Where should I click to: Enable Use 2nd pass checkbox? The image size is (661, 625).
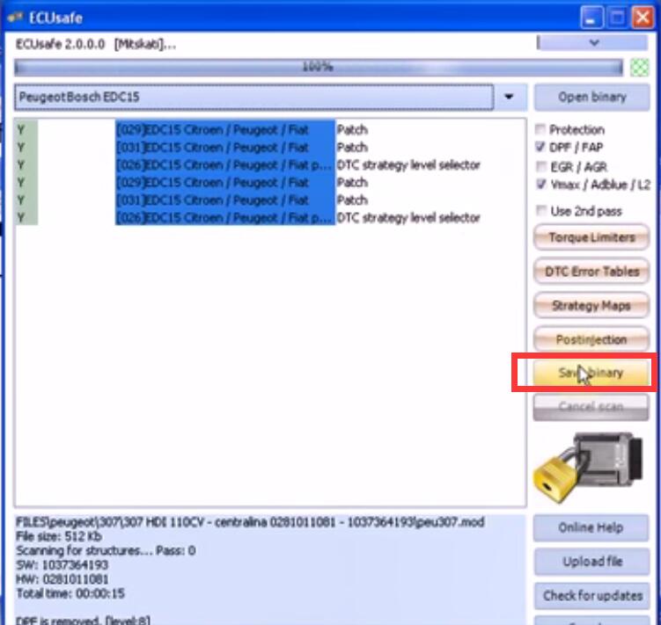[x=540, y=210]
